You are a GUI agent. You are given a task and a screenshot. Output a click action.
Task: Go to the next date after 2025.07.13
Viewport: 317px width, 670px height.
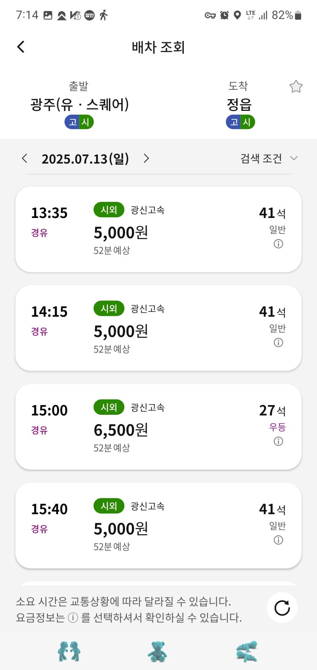[146, 158]
